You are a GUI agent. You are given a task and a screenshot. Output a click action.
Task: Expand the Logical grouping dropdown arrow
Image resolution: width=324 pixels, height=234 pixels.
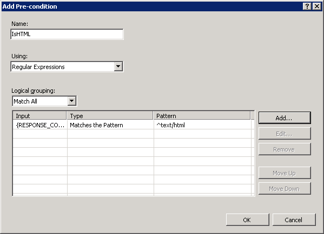coord(72,101)
